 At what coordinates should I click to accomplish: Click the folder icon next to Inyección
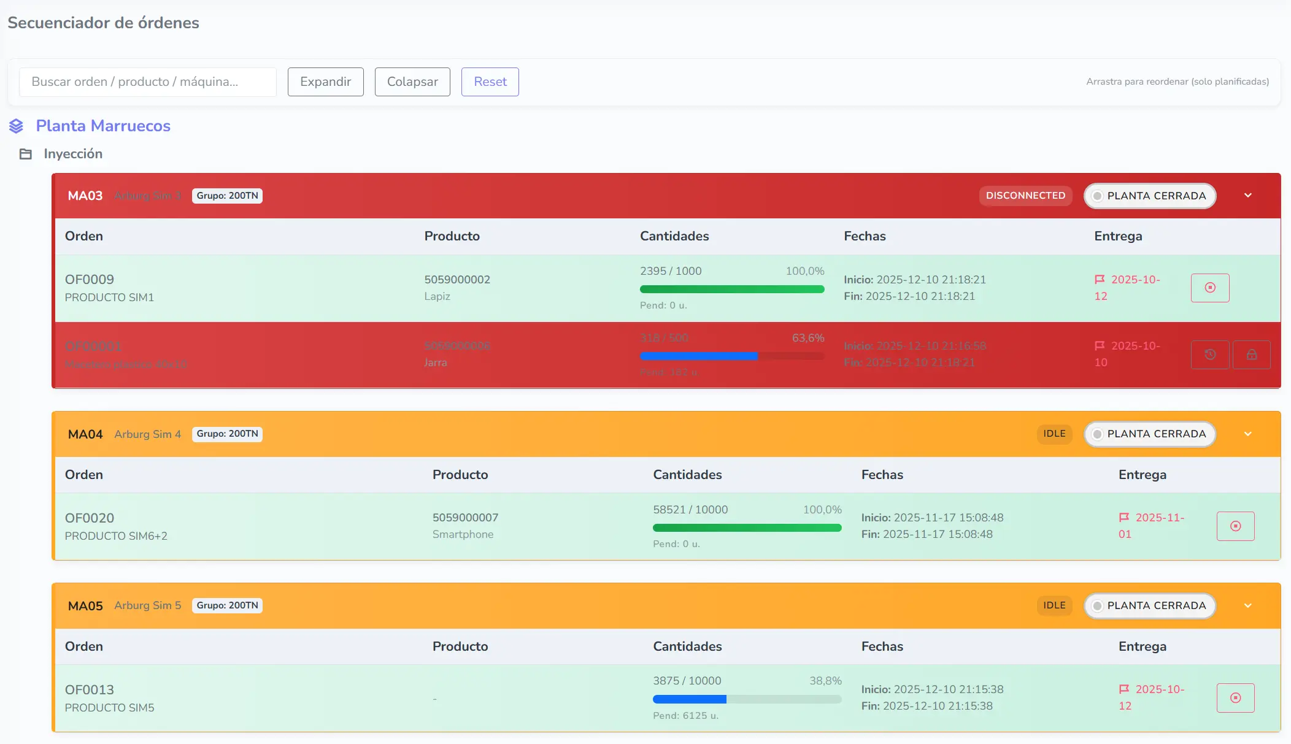point(26,154)
